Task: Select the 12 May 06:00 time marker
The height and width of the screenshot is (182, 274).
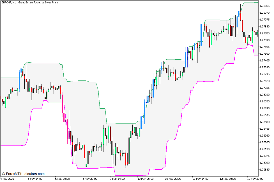Action: click(x=227, y=179)
